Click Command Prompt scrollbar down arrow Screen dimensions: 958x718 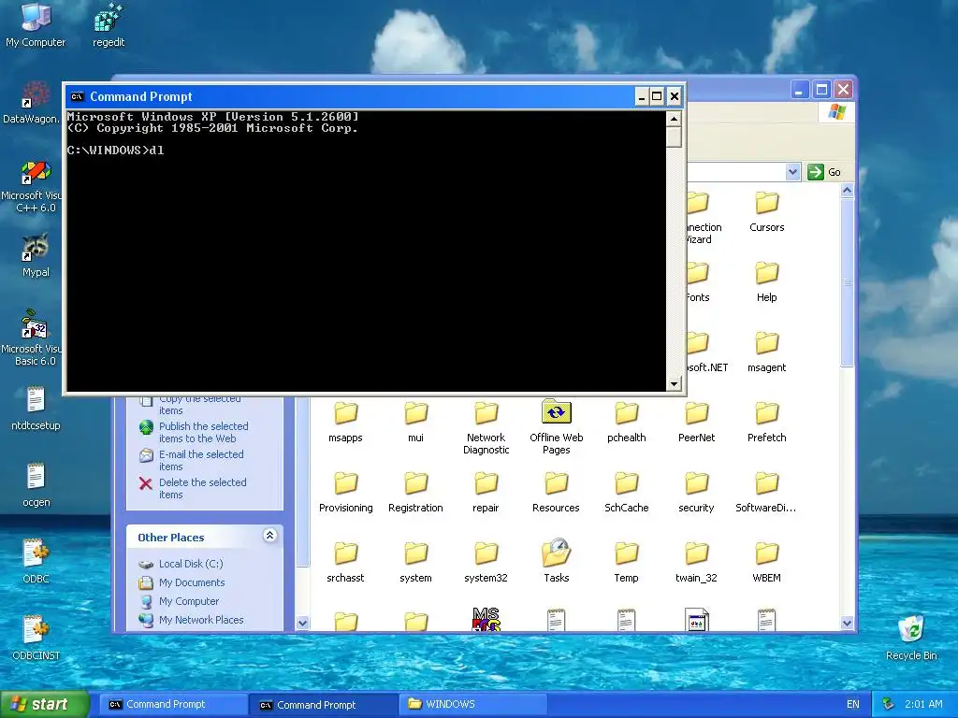(x=674, y=383)
